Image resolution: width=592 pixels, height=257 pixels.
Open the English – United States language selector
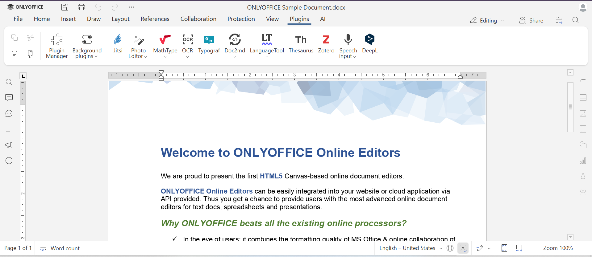pyautogui.click(x=411, y=248)
